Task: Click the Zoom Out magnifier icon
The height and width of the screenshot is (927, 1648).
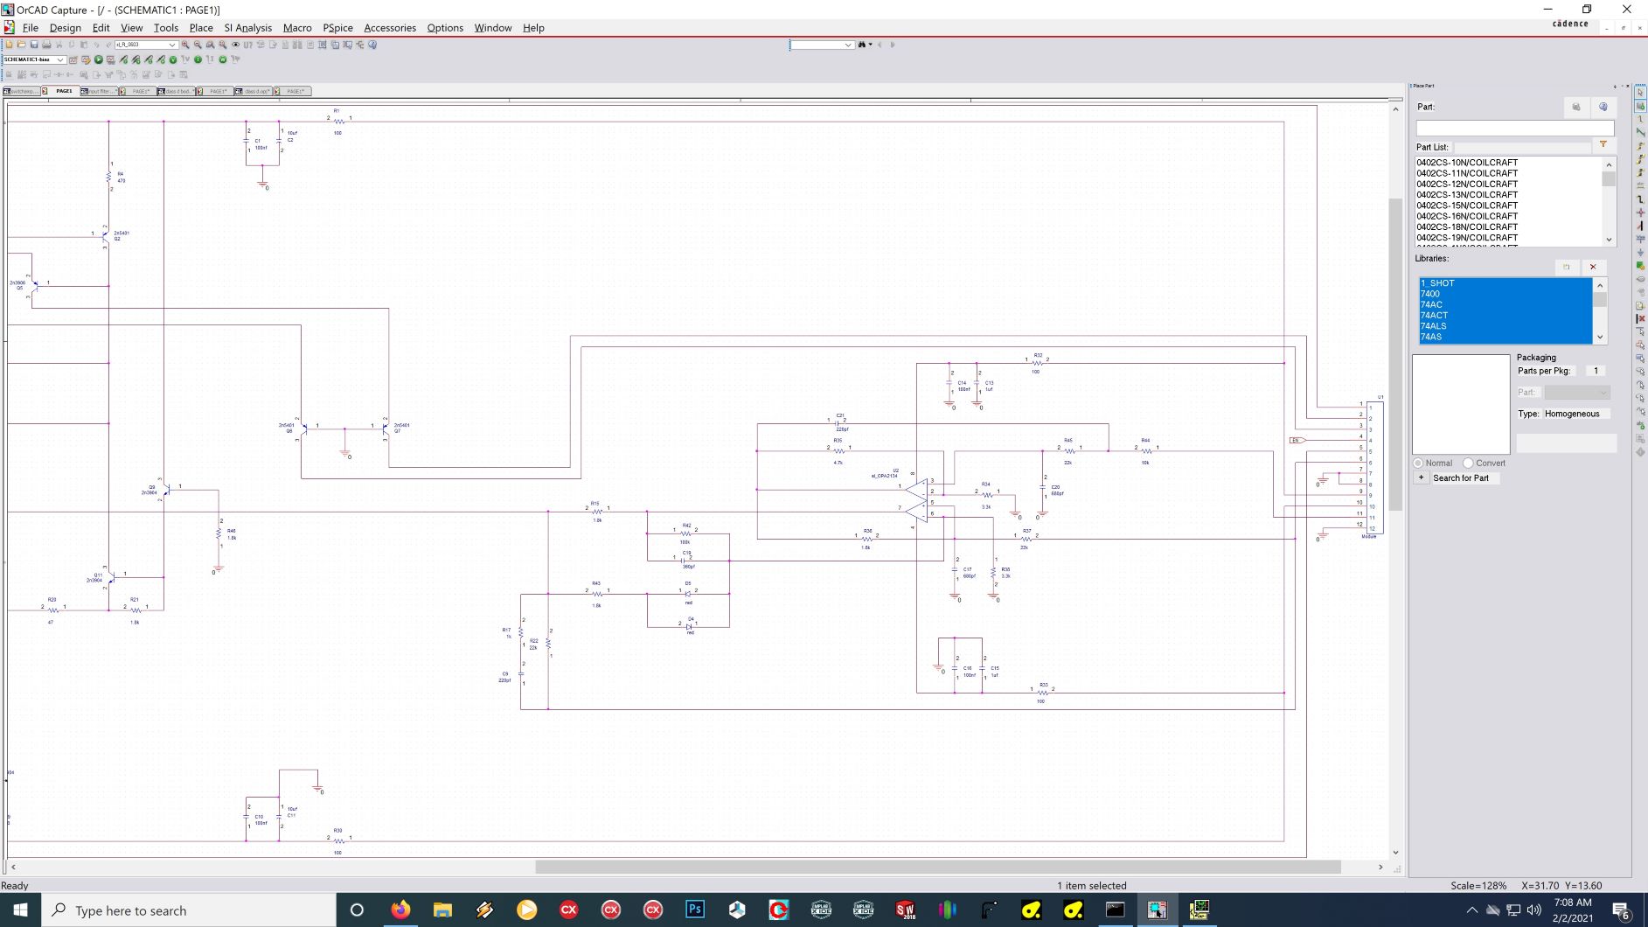Action: [198, 45]
